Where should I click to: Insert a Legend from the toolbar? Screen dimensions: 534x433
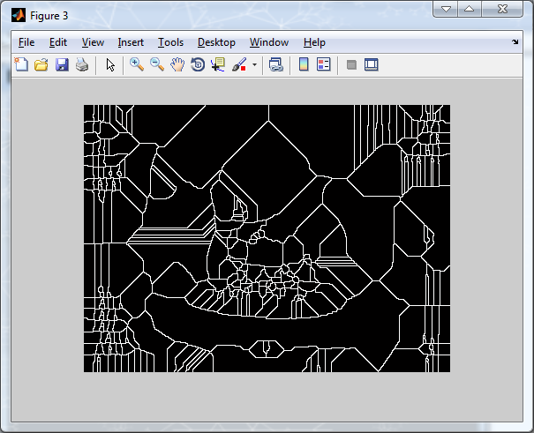324,64
